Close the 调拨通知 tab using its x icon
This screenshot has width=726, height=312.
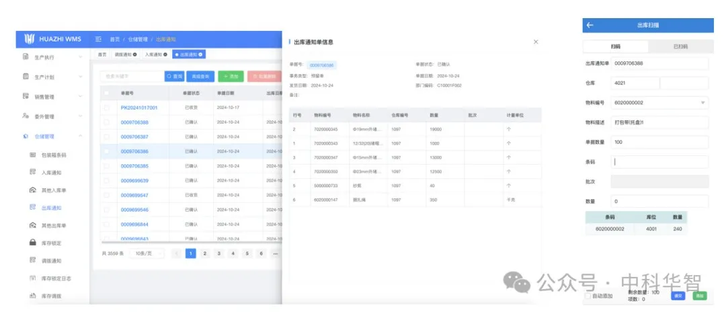pyautogui.click(x=135, y=54)
